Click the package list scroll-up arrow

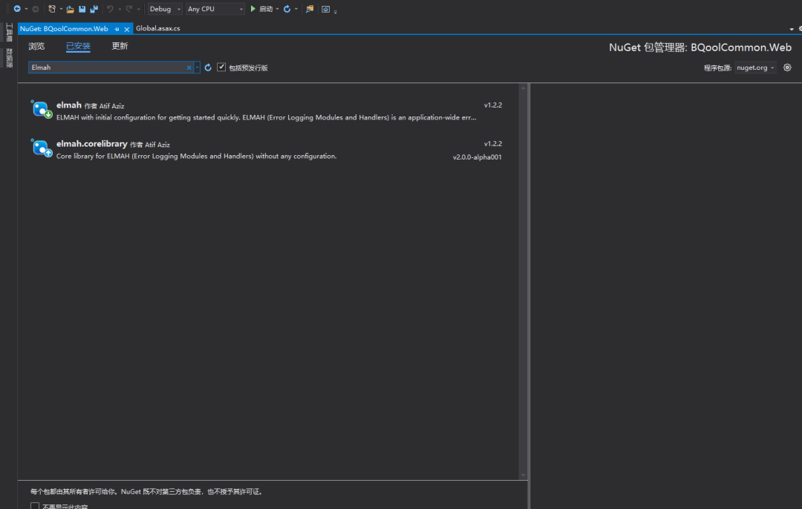point(524,88)
